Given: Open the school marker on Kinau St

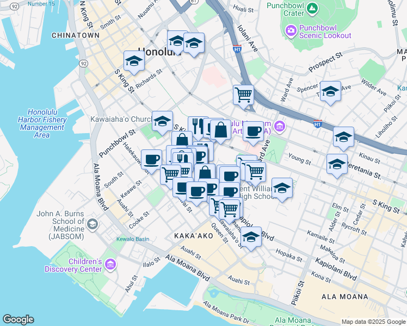Looking at the screenshot, I should tap(343, 138).
